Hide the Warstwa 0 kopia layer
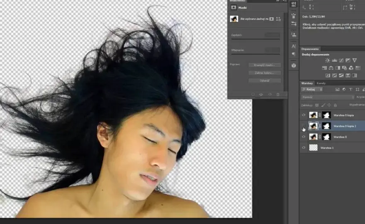Viewport: 365px width, 224px height. 304,115
